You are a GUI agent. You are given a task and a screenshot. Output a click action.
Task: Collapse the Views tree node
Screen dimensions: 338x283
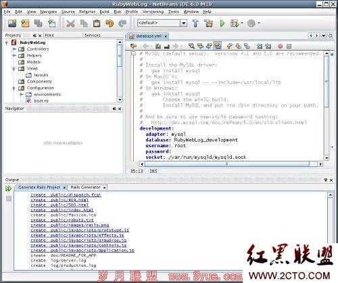pyautogui.click(x=14, y=69)
